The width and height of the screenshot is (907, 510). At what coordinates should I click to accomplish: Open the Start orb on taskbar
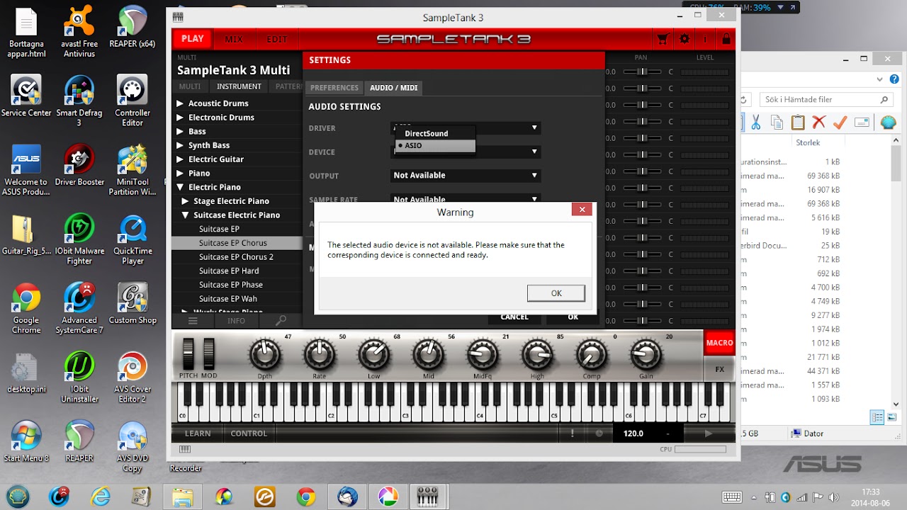[18, 497]
